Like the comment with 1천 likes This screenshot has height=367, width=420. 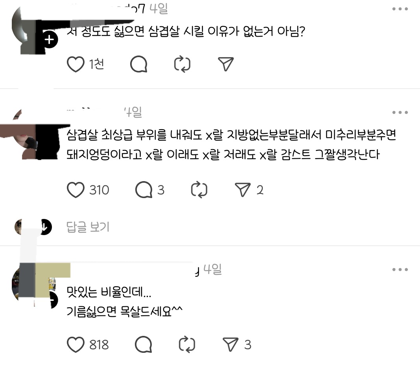point(75,65)
